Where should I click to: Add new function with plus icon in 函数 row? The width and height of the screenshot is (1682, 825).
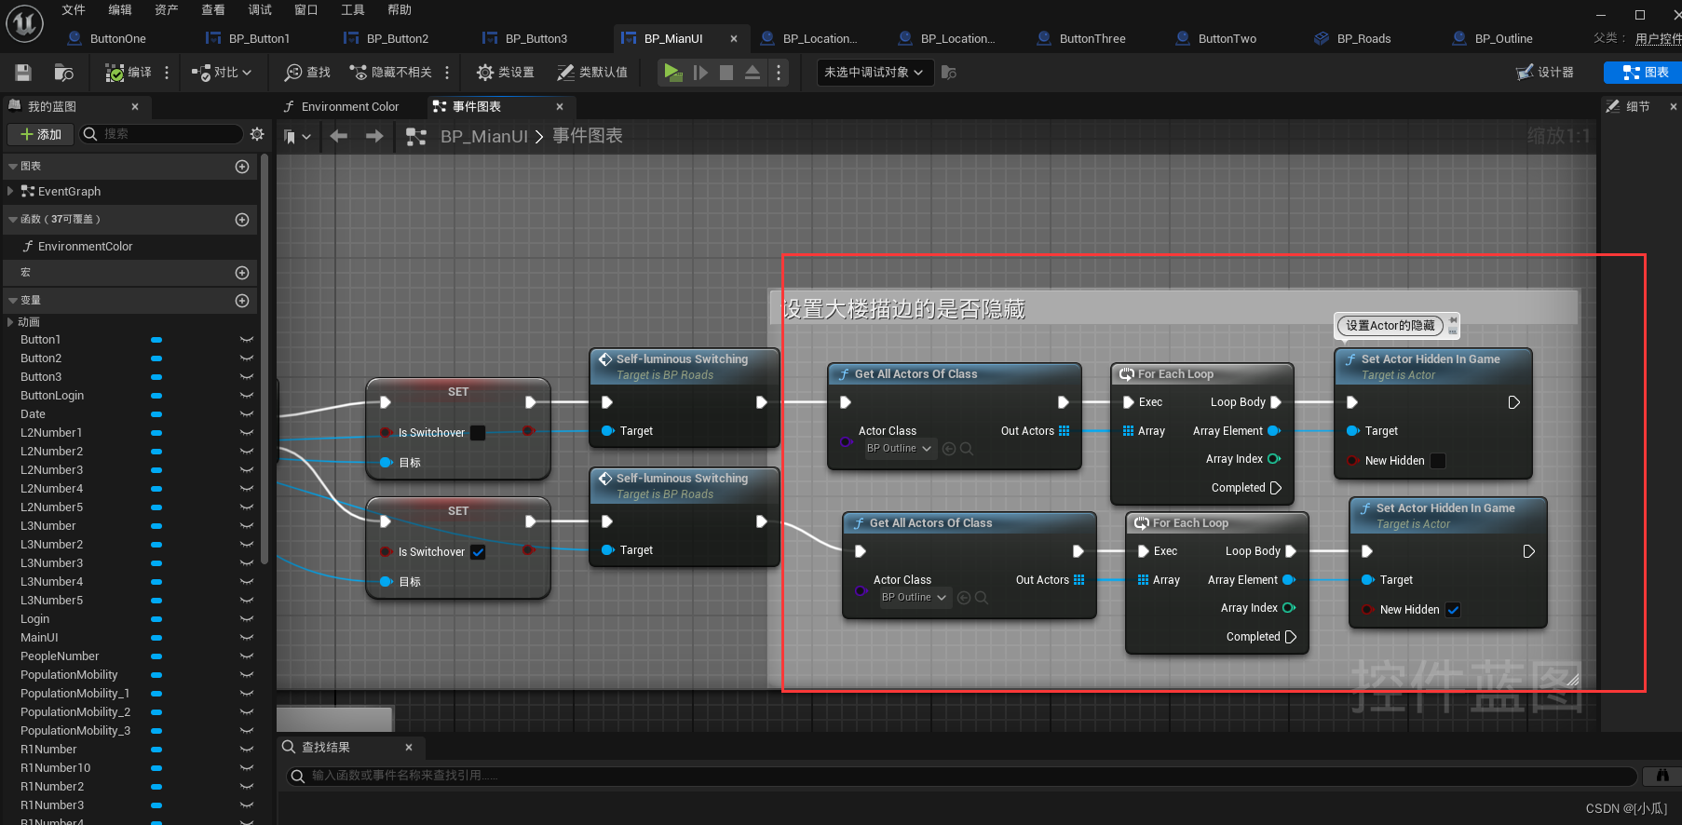pyautogui.click(x=242, y=220)
